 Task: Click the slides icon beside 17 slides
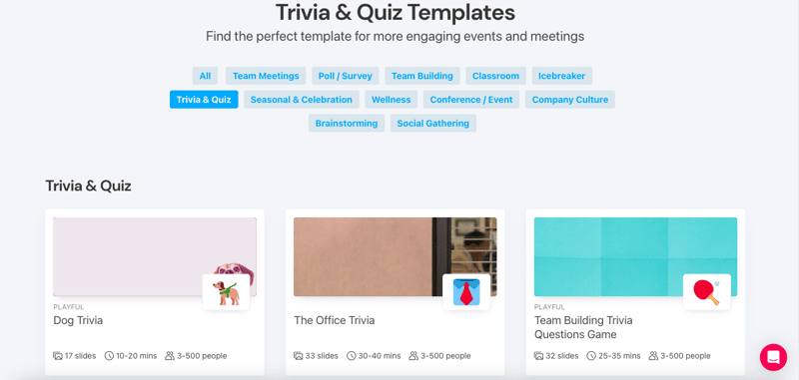(x=58, y=356)
